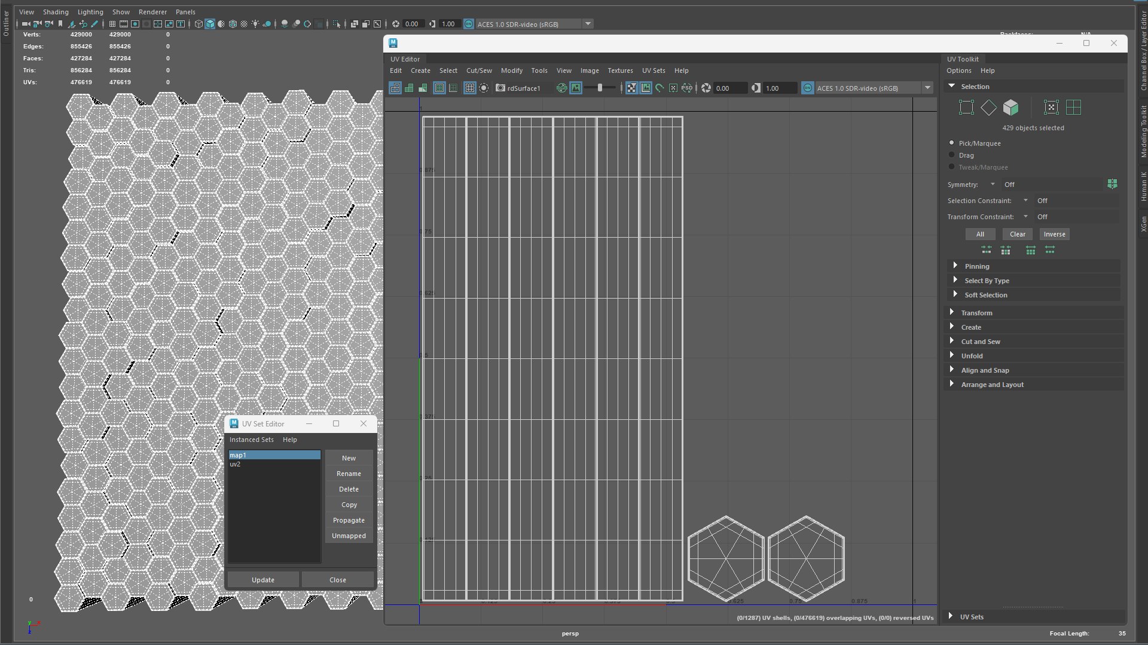Click Update button in UV Set Editor
The height and width of the screenshot is (645, 1148).
262,579
